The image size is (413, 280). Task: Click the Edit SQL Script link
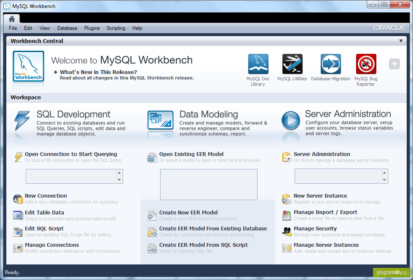click(x=44, y=229)
